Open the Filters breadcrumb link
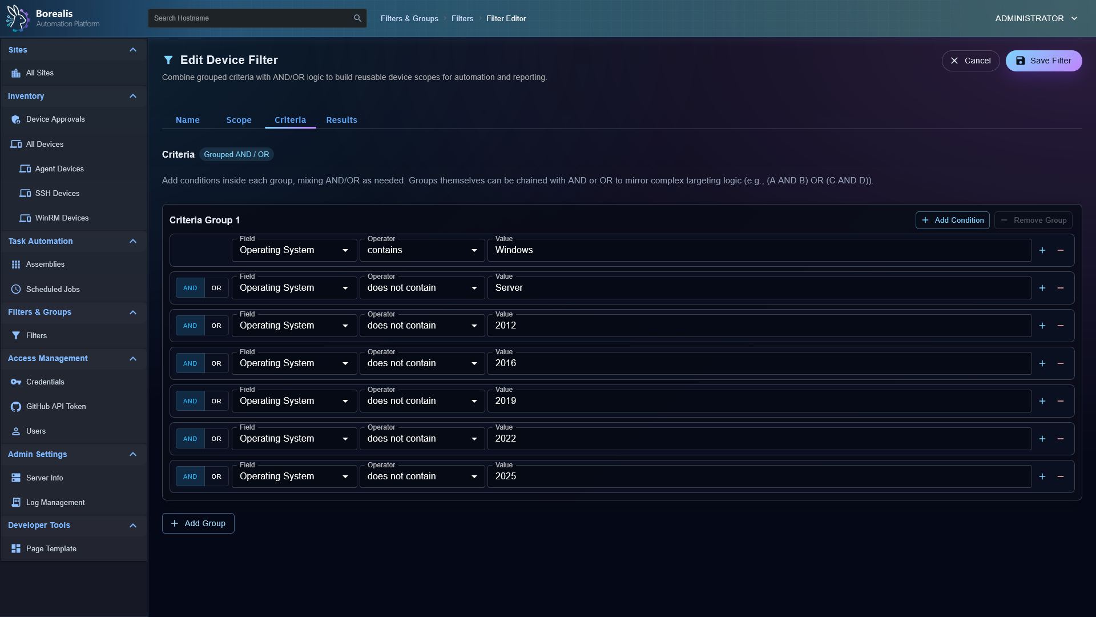 [x=462, y=18]
